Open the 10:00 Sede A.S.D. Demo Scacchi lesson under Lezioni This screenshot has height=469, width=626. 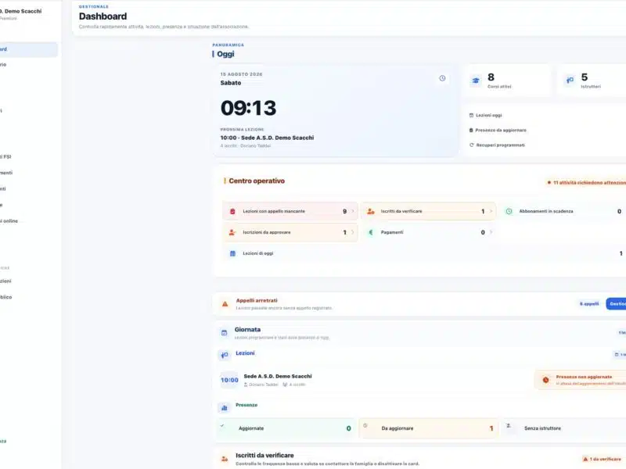pyautogui.click(x=278, y=376)
